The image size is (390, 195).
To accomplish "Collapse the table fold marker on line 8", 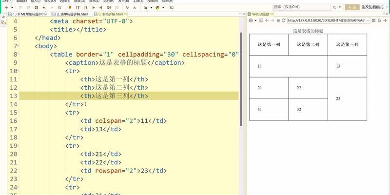I will click(x=19, y=54).
